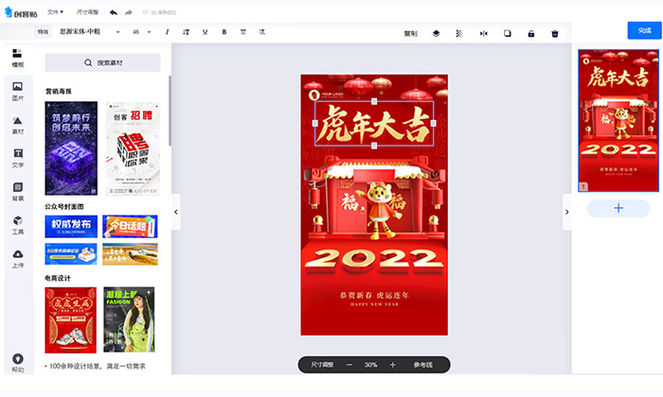Click the 搜索素材 search field
Screen dimensions: 663x397
pos(102,63)
